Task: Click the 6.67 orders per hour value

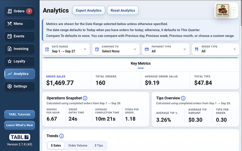Action: (x=52, y=119)
